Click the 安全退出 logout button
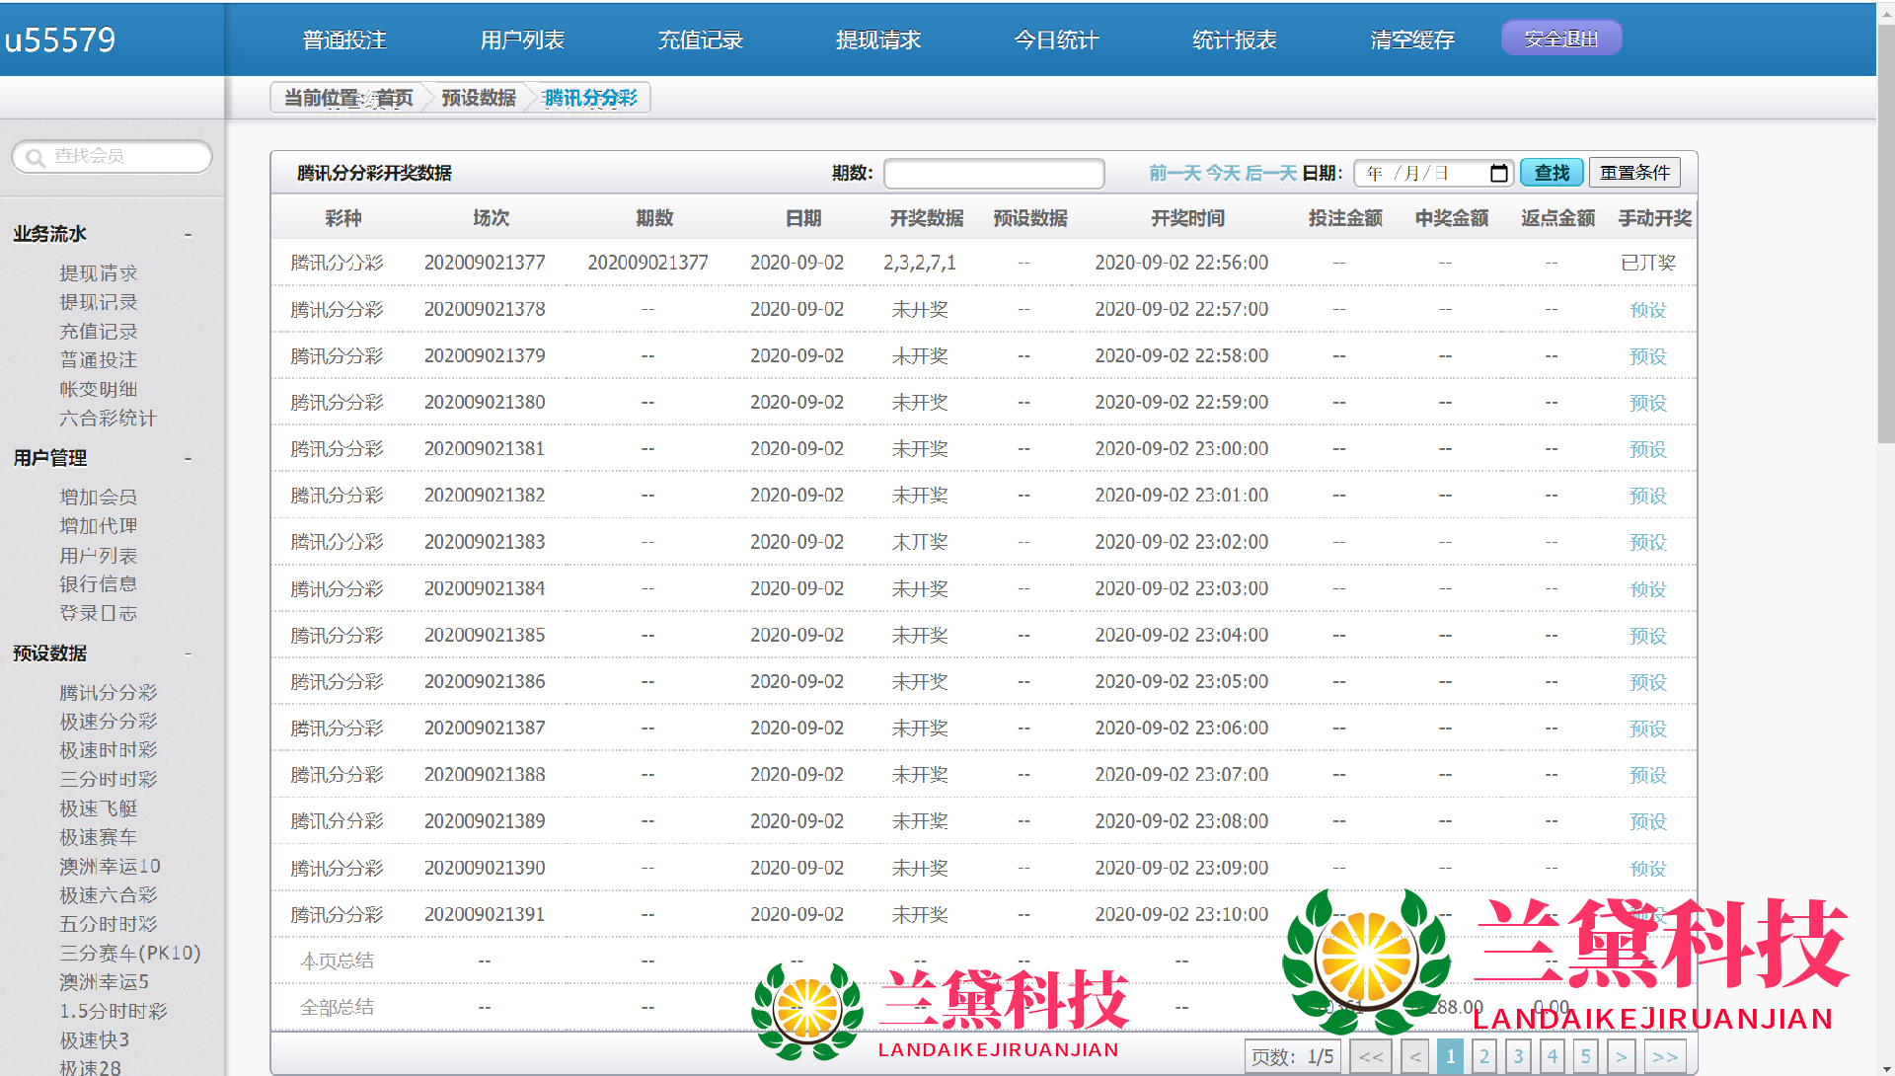Viewport: 1895px width, 1076px height. 1560,38
